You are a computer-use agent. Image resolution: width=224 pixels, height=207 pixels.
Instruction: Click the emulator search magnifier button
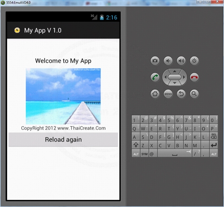tap(194, 94)
